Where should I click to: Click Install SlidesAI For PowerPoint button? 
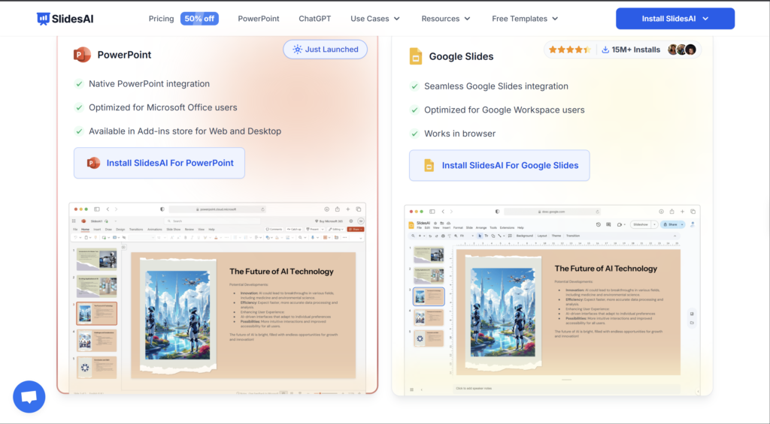point(159,163)
